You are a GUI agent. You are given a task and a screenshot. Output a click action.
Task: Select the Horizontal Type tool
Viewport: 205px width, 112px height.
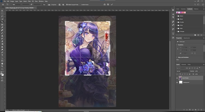(x=2, y=55)
